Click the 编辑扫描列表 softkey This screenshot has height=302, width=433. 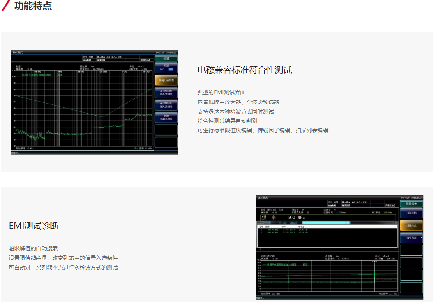point(166,80)
